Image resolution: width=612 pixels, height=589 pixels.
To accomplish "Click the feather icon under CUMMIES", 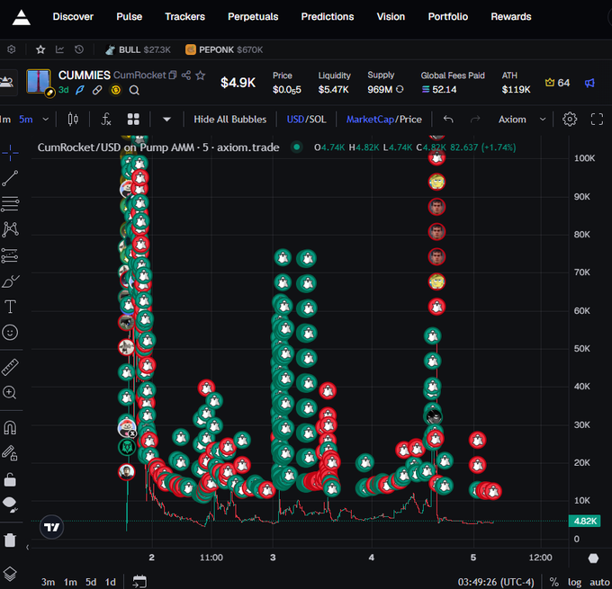I will [80, 91].
